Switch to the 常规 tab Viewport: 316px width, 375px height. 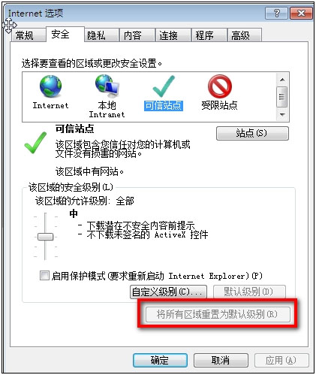click(25, 35)
